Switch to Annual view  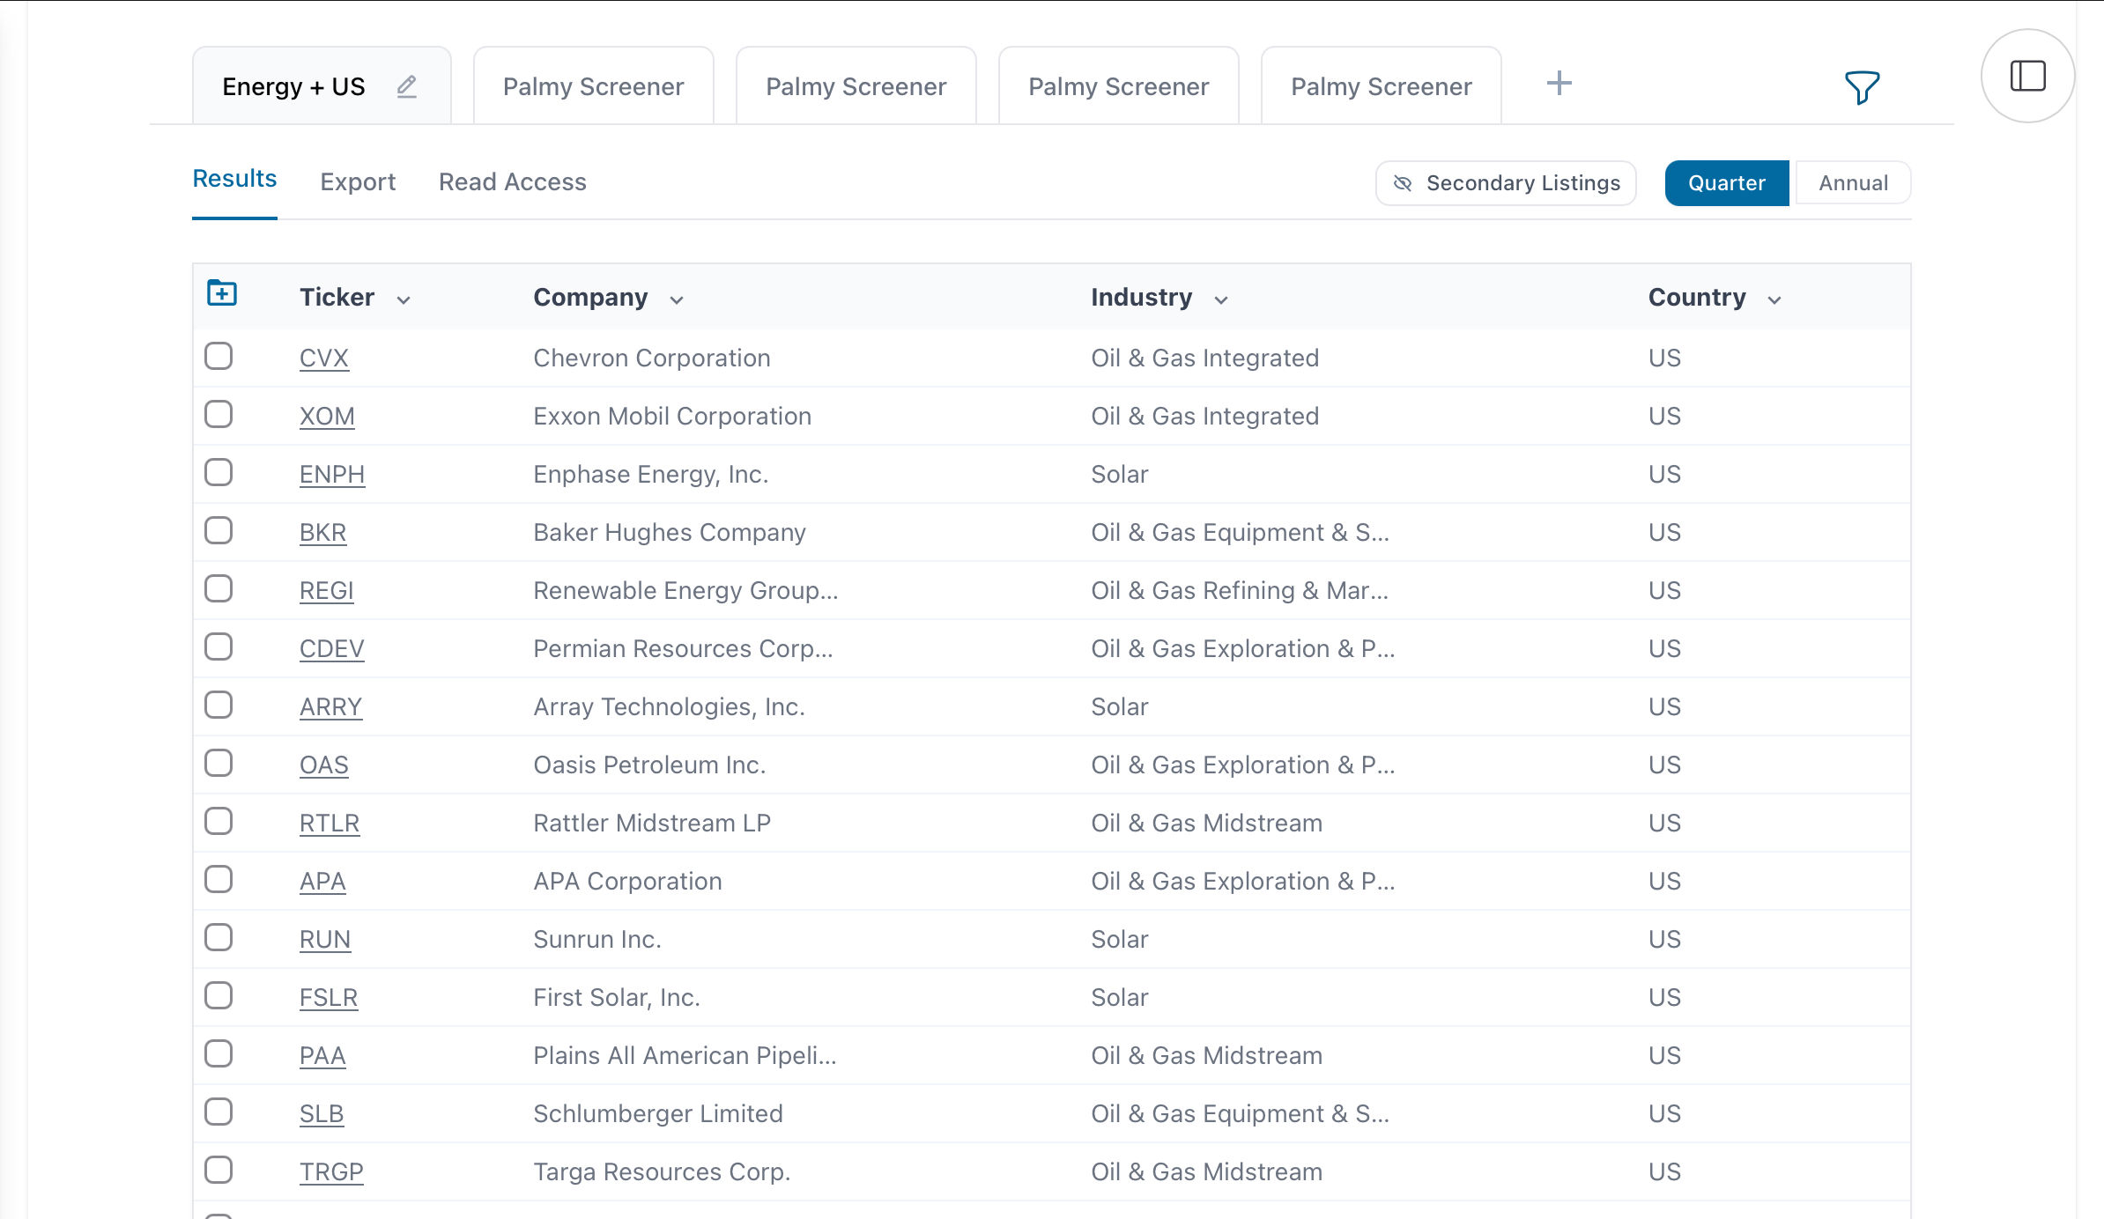pyautogui.click(x=1853, y=183)
